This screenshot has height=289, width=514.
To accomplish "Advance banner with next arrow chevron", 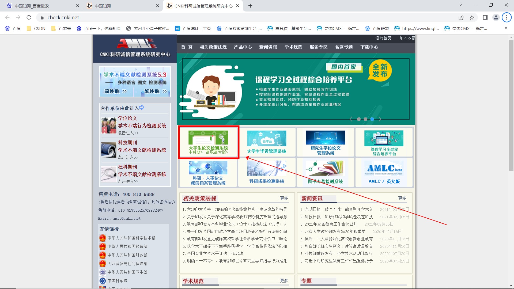I will pos(380,119).
